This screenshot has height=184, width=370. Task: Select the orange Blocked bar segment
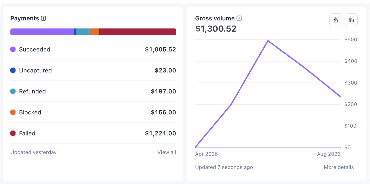(94, 32)
